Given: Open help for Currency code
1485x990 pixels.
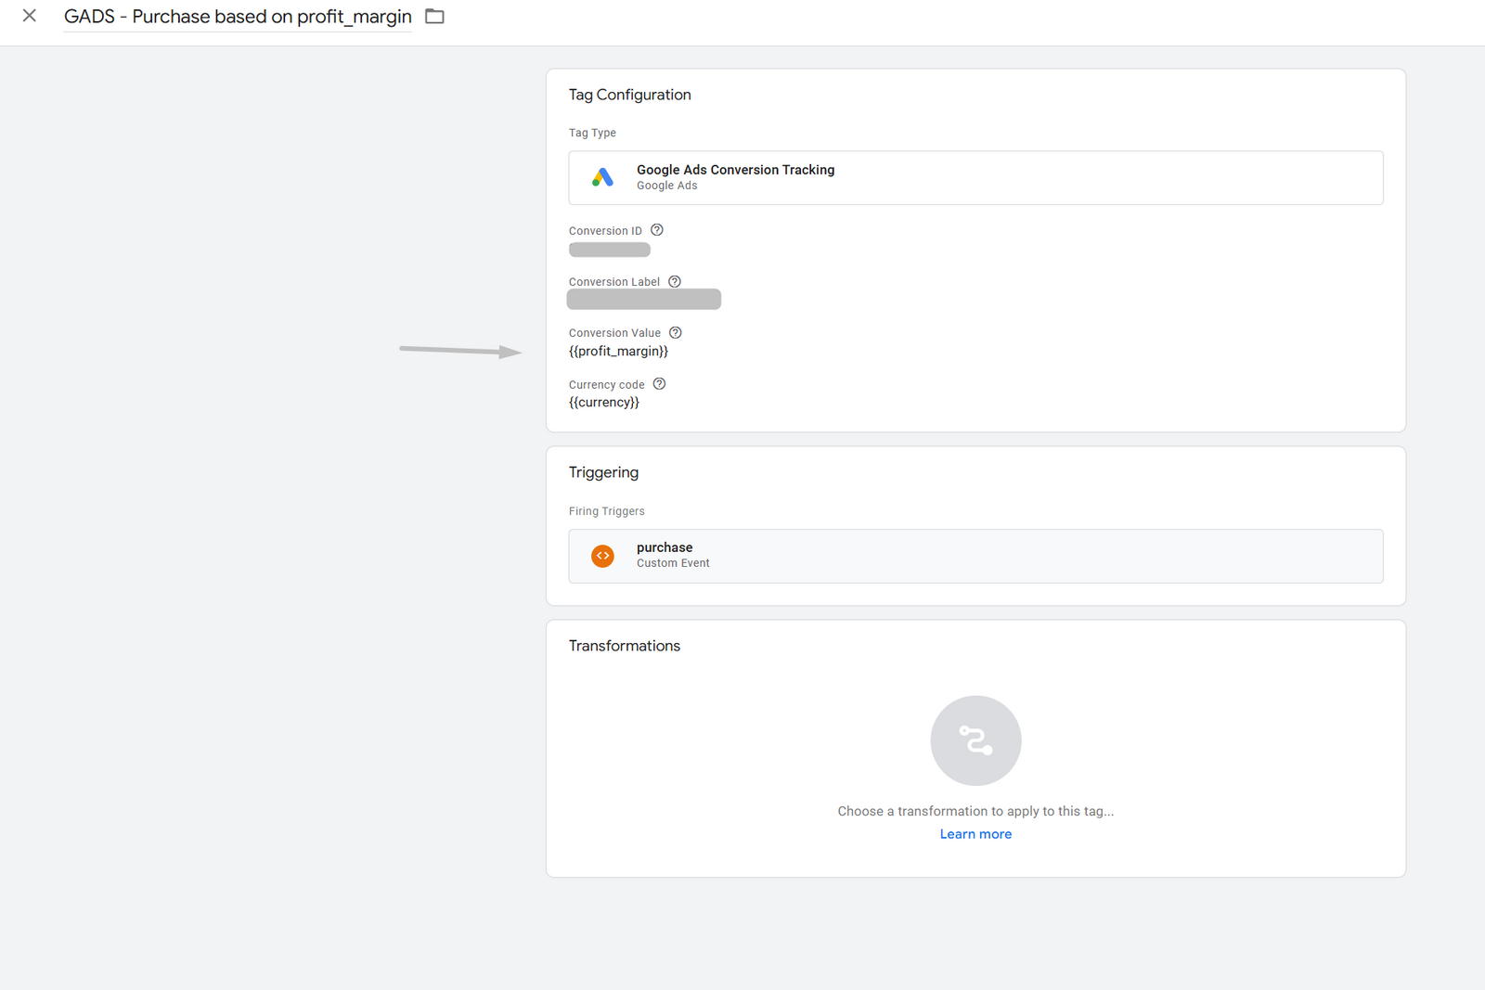Looking at the screenshot, I should click(659, 384).
